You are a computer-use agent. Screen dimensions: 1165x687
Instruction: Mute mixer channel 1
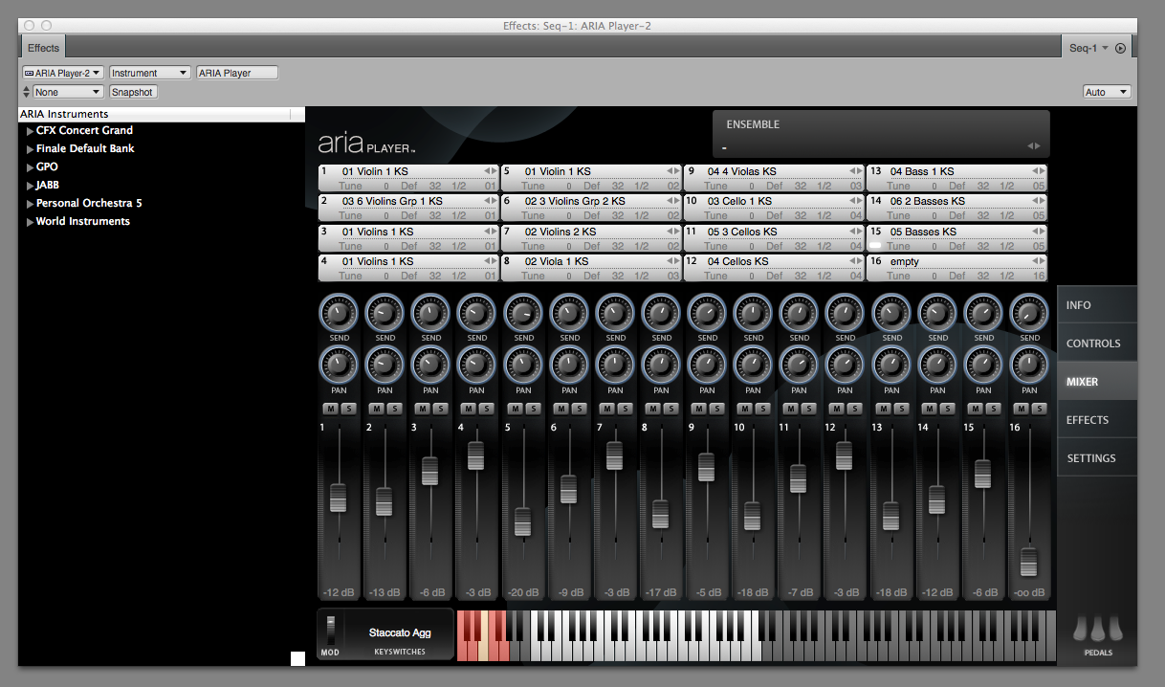pyautogui.click(x=330, y=409)
